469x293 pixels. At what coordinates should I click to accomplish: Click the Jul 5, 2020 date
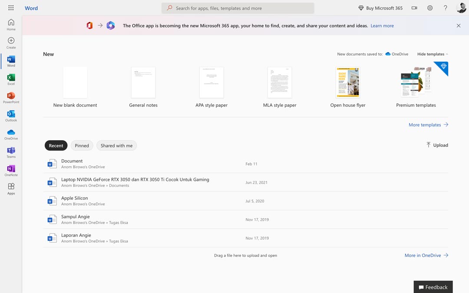[255, 201]
